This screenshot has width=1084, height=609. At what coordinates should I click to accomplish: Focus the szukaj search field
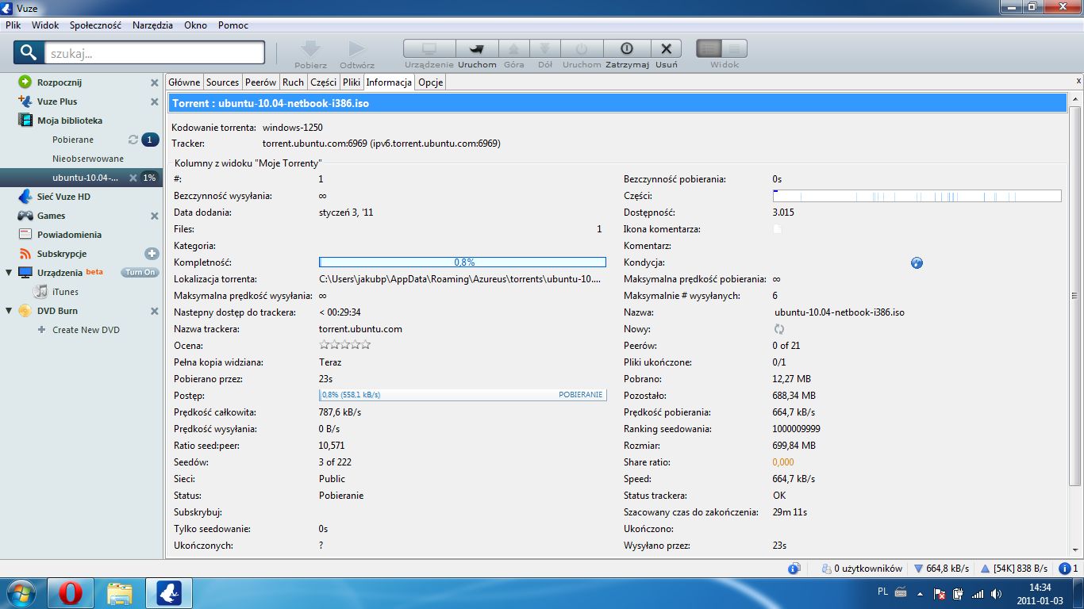pyautogui.click(x=155, y=53)
